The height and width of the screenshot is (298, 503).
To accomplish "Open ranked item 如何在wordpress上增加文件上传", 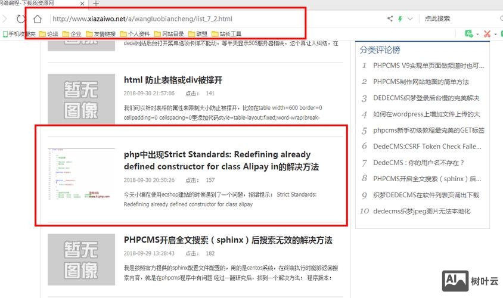I will coord(426,114).
